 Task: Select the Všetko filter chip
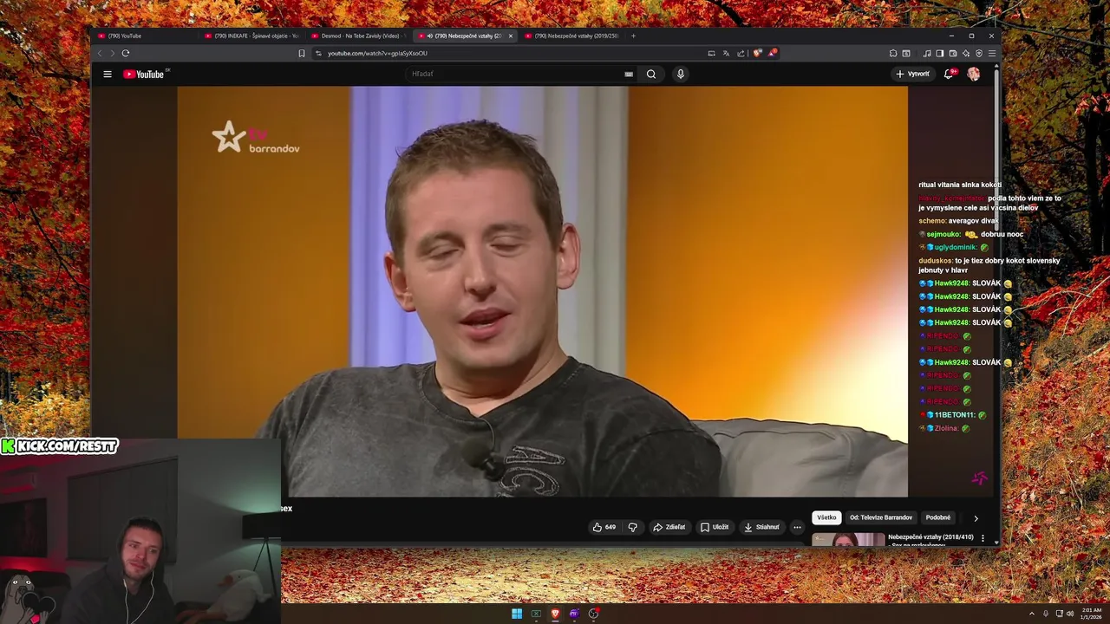(x=826, y=517)
